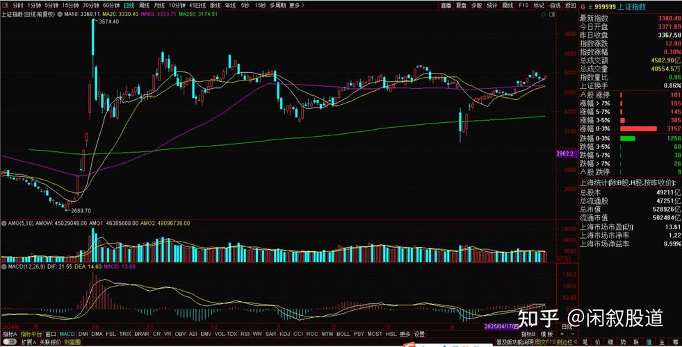Screen dimensions: 682x347
Task: Click the F10 button
Action: pyautogui.click(x=523, y=6)
